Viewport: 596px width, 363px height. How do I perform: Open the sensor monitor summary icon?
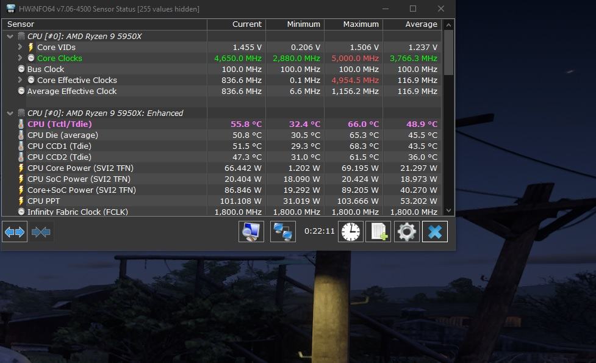click(x=251, y=231)
